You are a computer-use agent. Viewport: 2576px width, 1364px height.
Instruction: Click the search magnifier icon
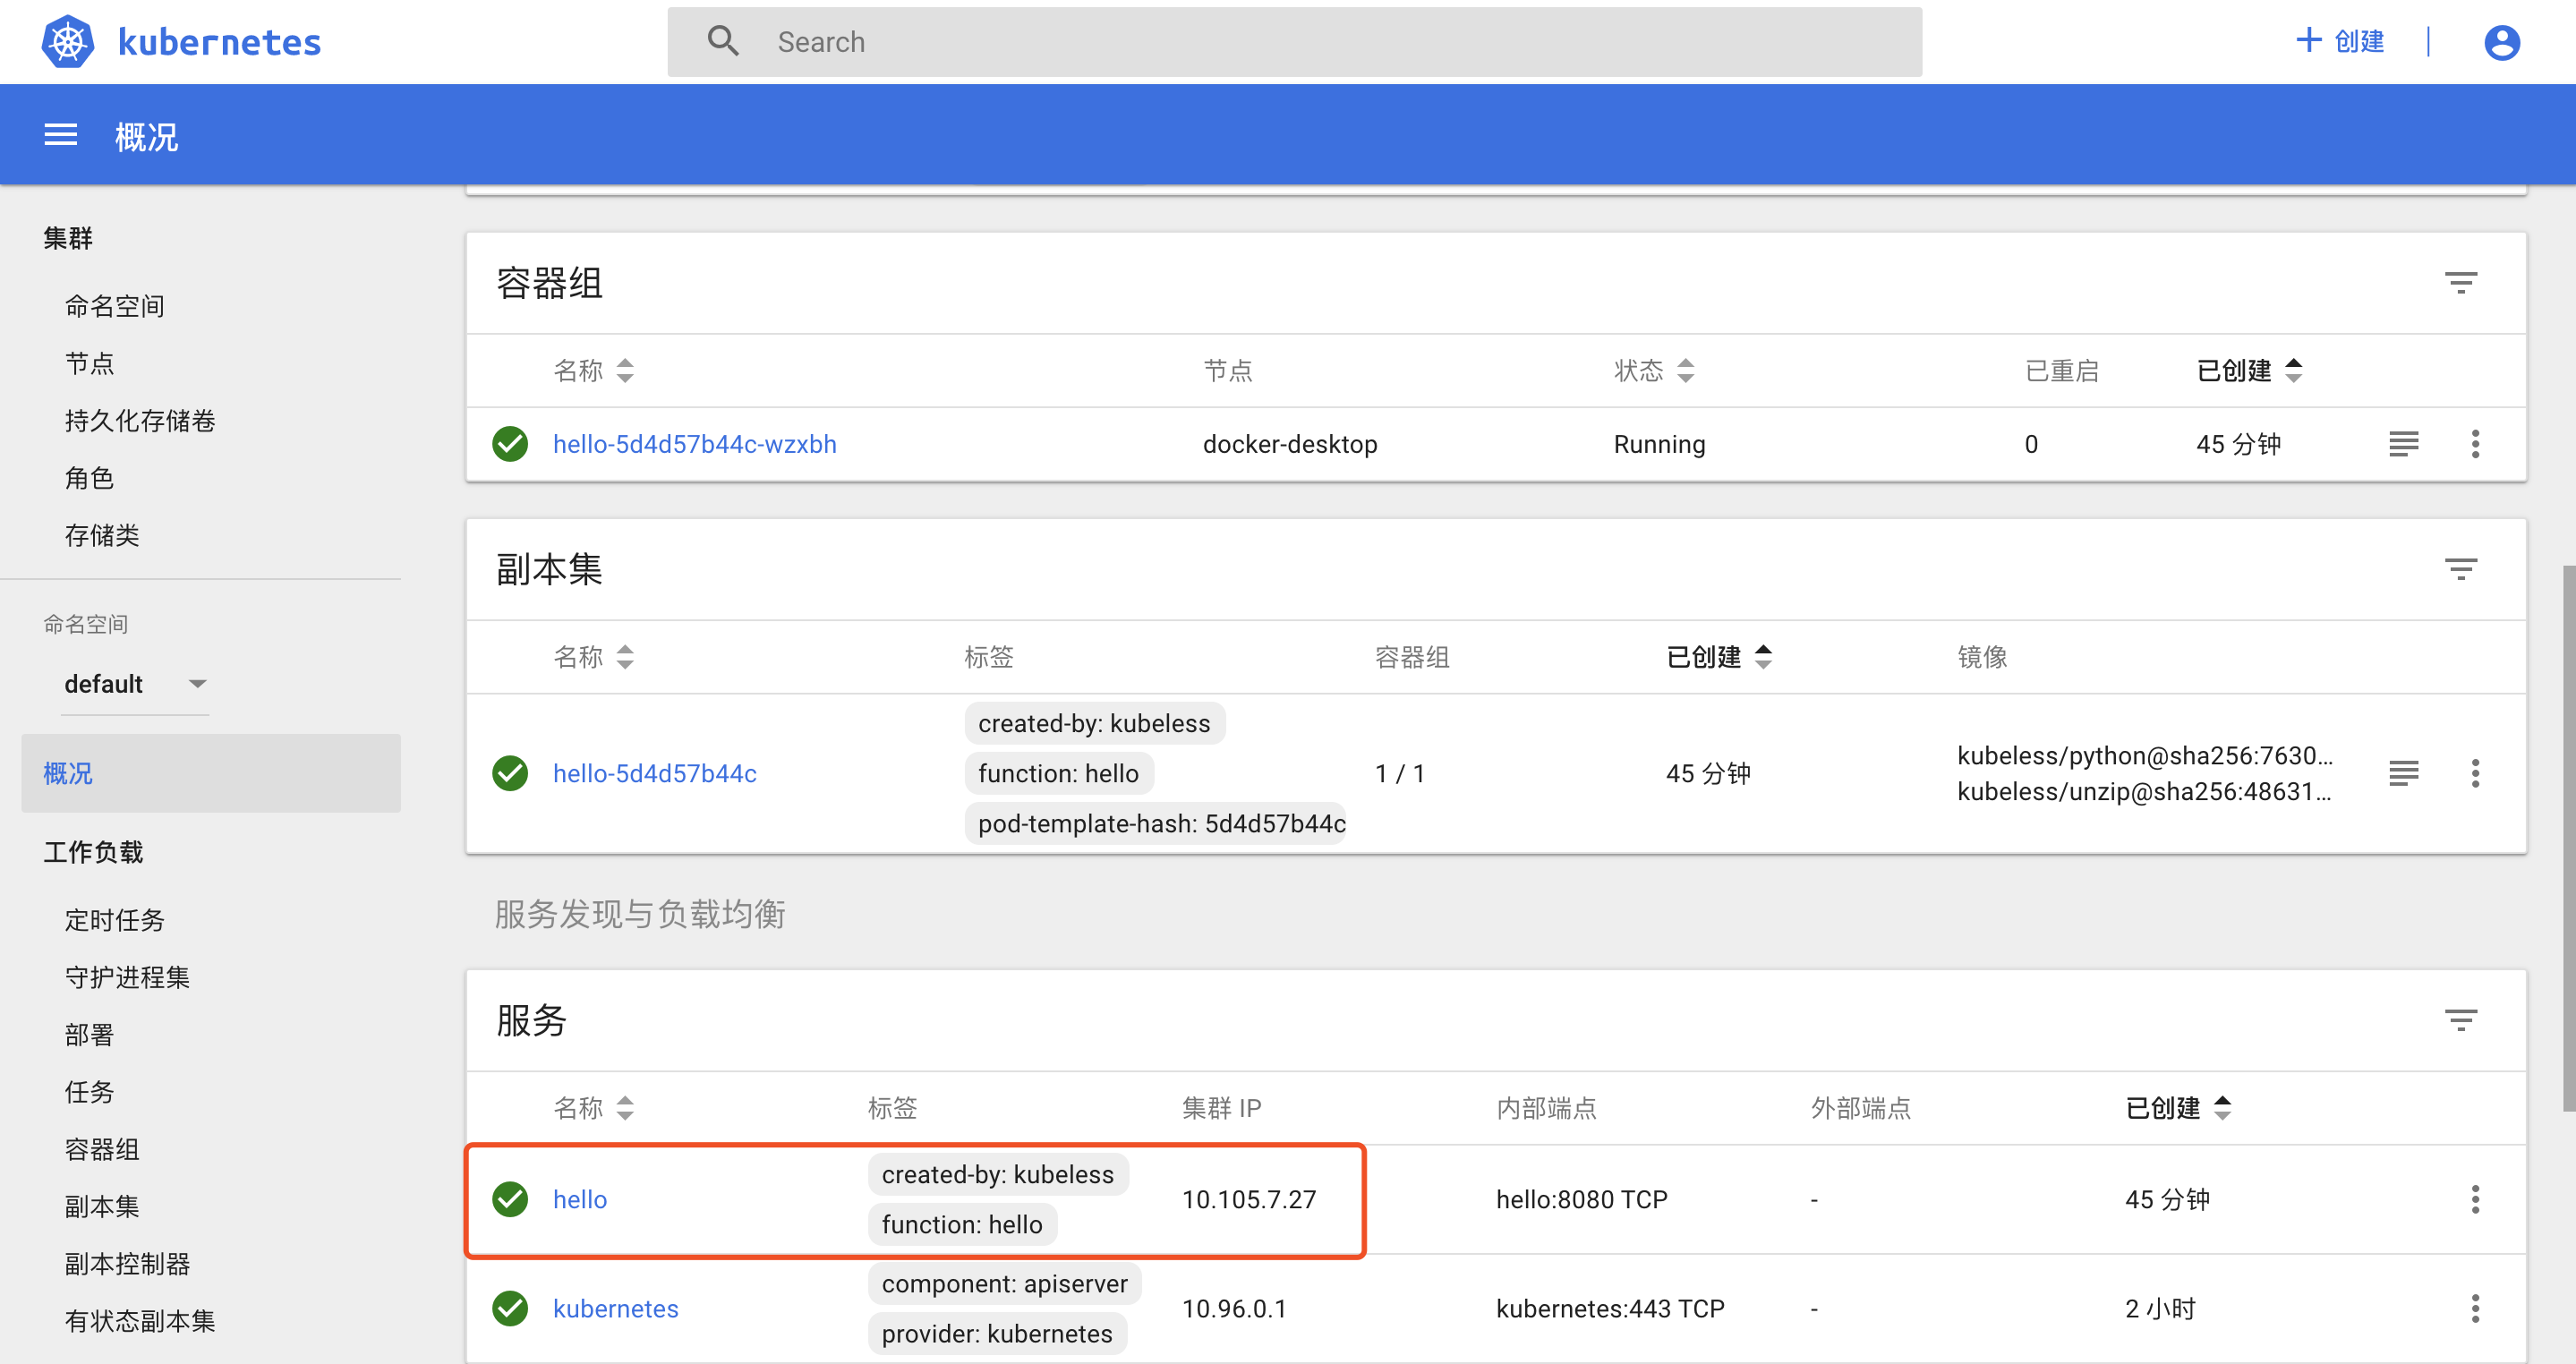coord(723,41)
